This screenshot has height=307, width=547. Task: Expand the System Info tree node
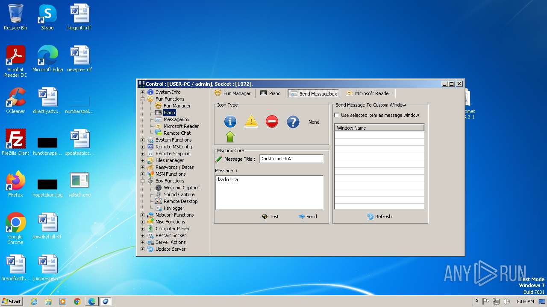click(143, 92)
